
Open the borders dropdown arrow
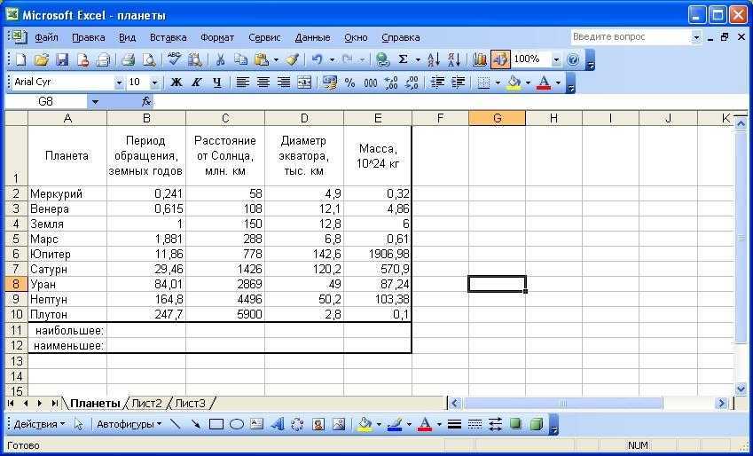click(x=497, y=83)
